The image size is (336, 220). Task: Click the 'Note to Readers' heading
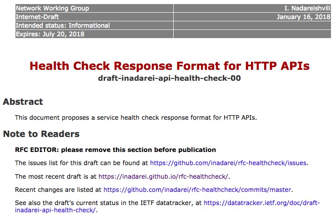point(41,134)
